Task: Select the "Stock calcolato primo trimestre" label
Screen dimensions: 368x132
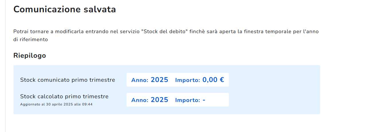Action: (x=64, y=97)
